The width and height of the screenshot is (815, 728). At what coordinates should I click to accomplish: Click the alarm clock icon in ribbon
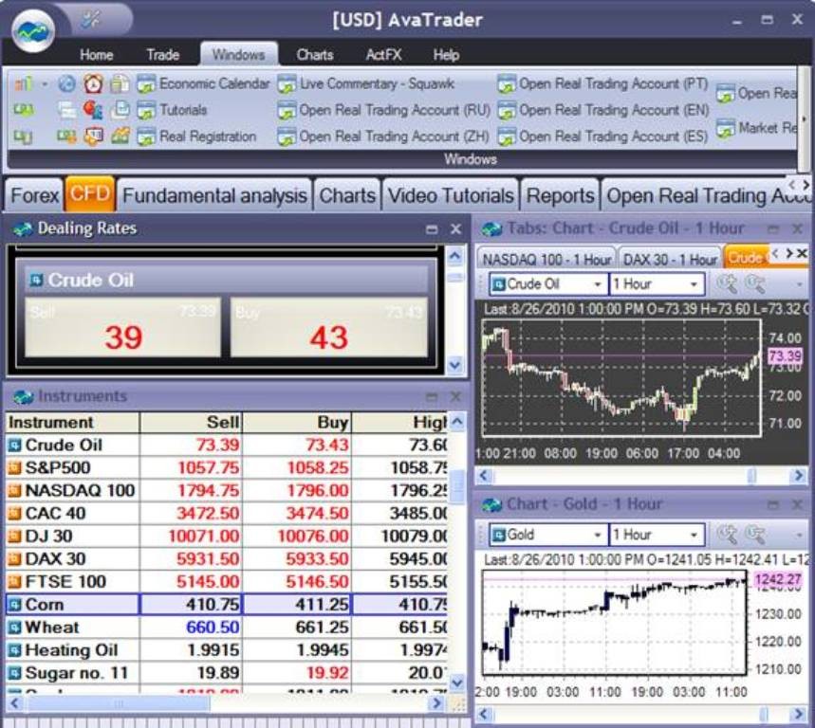(x=92, y=83)
